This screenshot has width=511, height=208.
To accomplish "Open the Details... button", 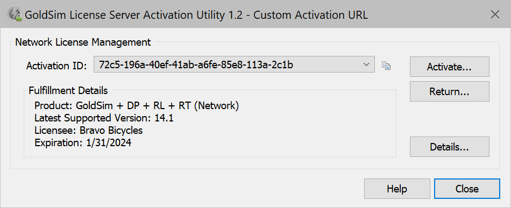I will click(449, 147).
